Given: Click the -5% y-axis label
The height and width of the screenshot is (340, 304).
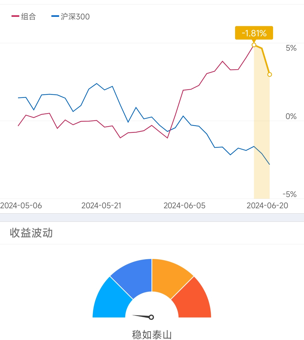Looking at the screenshot, I should tap(290, 194).
